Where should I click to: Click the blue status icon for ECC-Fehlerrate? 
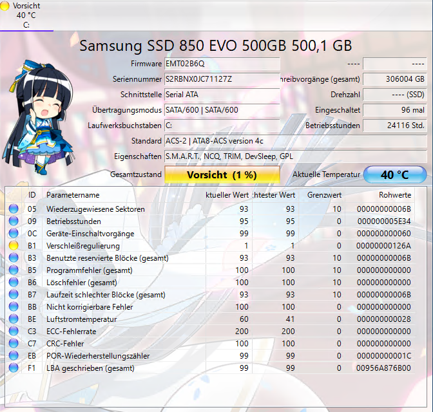point(14,331)
